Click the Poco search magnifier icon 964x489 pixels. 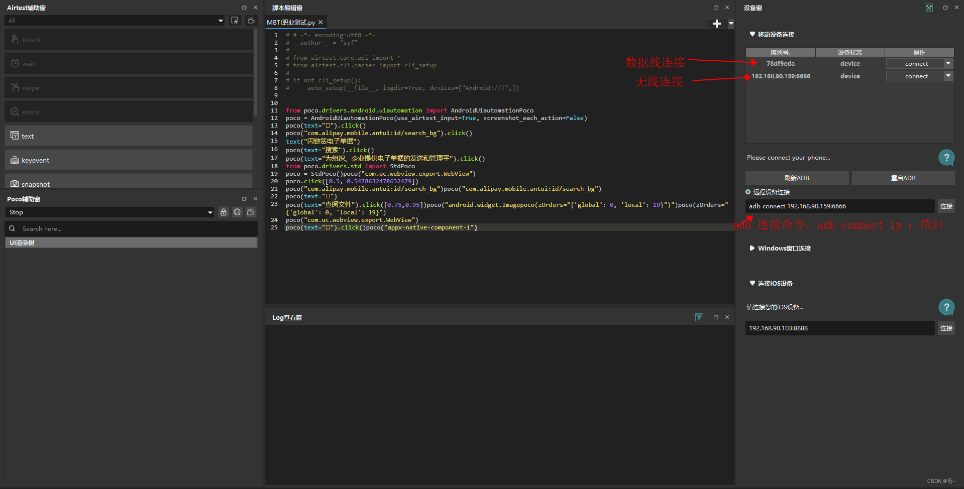[12, 228]
